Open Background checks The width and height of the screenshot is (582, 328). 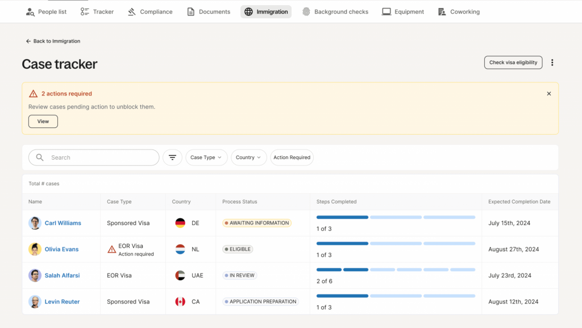click(335, 11)
